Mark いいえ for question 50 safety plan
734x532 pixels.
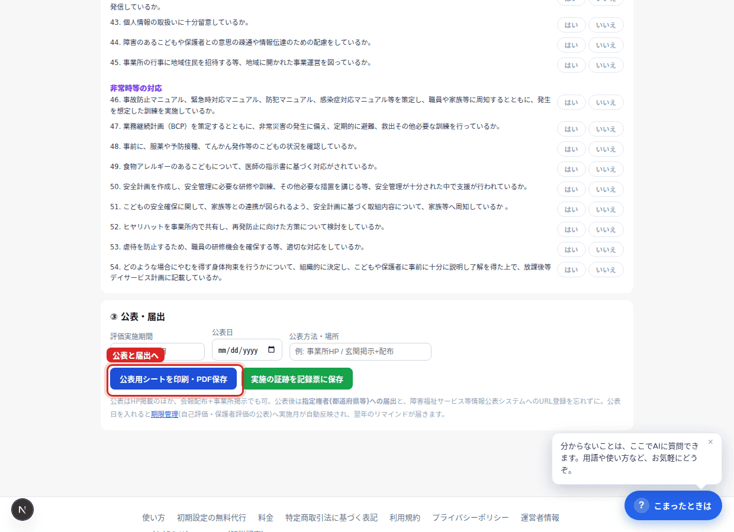coord(606,189)
